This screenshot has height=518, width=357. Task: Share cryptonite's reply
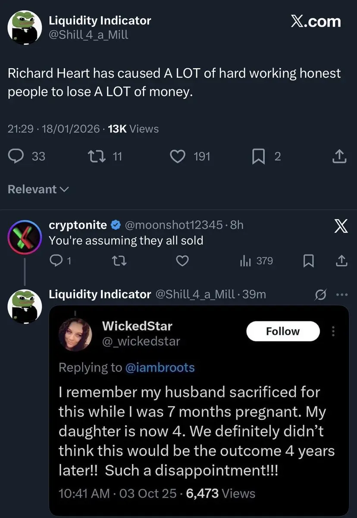pos(341,261)
